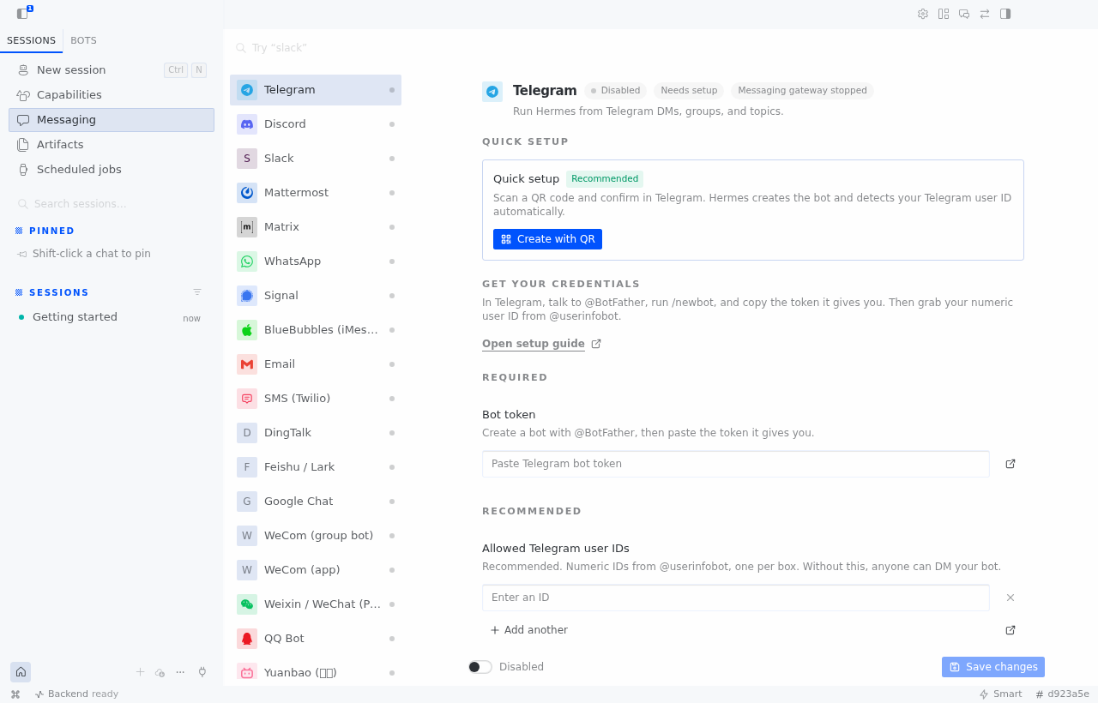
Task: Select WhatsApp in the platform list
Action: point(316,261)
